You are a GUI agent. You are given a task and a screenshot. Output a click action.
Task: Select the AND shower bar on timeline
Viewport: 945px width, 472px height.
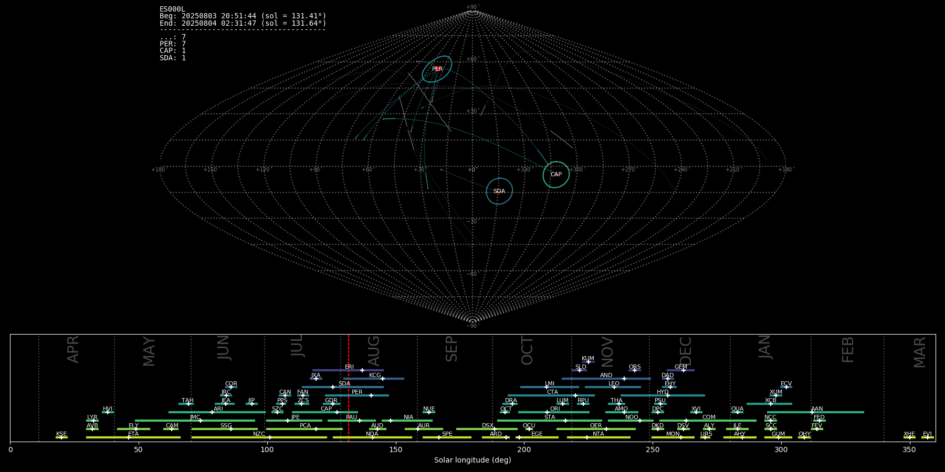click(x=606, y=379)
